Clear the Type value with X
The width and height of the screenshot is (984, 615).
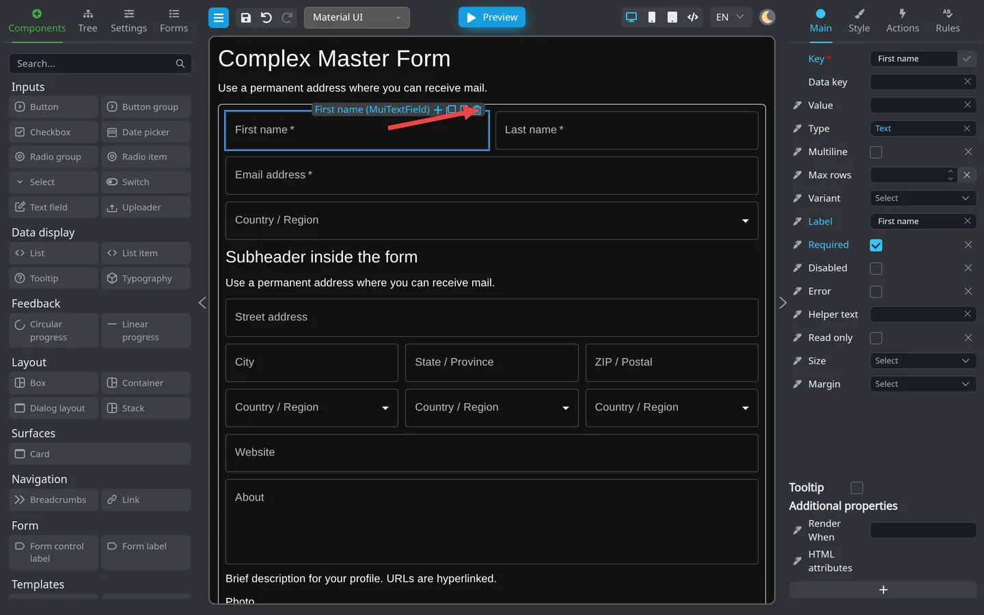click(x=967, y=128)
